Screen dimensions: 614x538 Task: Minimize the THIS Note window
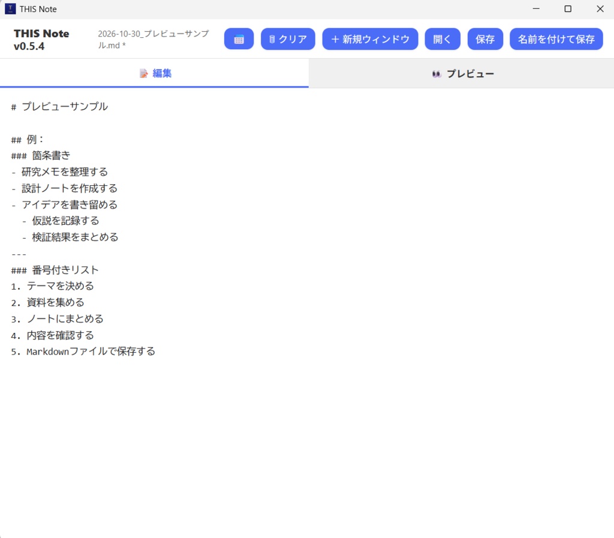(x=536, y=8)
